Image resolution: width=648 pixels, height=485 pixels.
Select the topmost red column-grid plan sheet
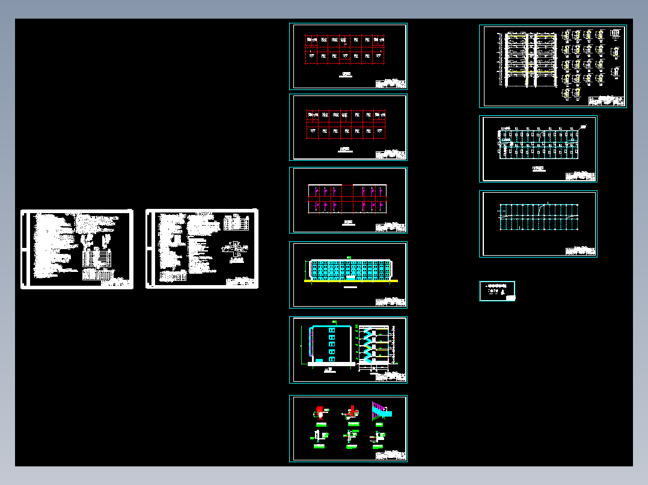click(349, 56)
